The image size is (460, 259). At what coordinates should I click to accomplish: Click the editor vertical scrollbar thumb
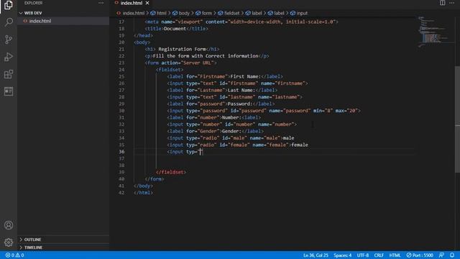point(457,119)
